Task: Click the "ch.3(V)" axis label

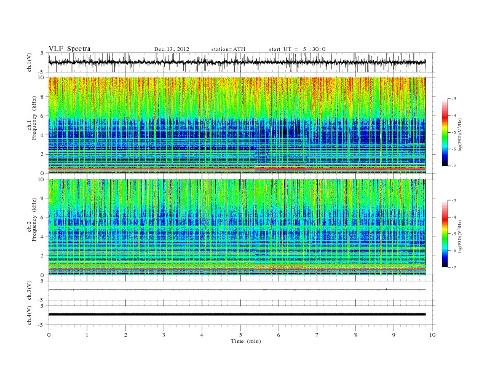Action: (x=30, y=291)
